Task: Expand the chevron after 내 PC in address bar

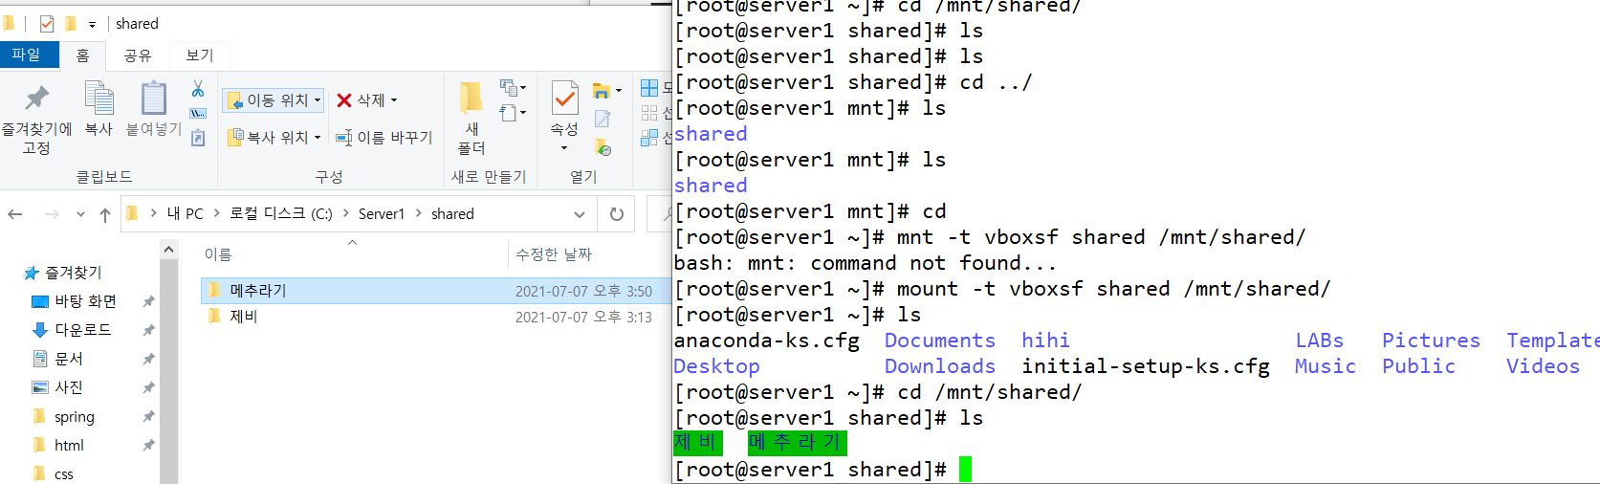Action: (217, 213)
